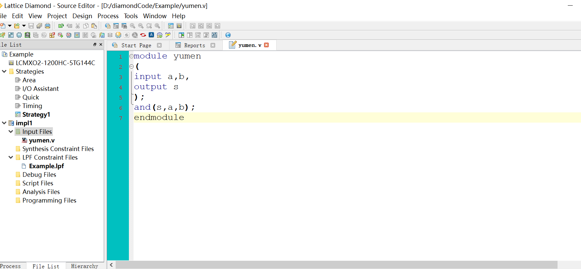
Task: Click the Zoom In magnifier icon
Action: click(133, 26)
